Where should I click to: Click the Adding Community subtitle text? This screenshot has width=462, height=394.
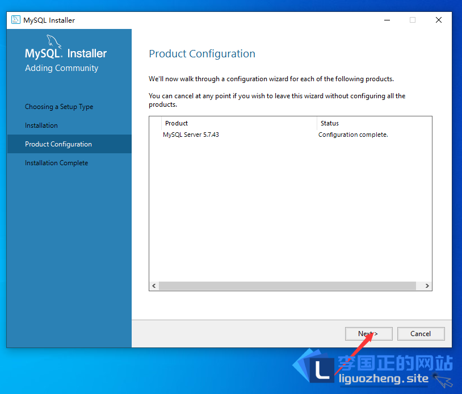coord(61,68)
